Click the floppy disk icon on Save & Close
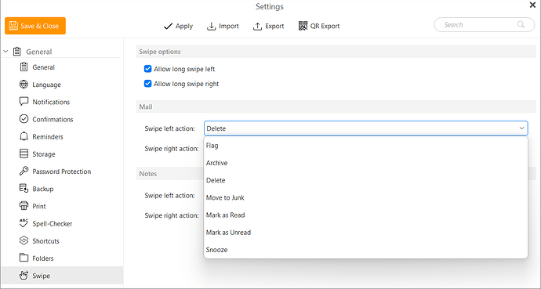This screenshot has height=289, width=541. pyautogui.click(x=13, y=26)
